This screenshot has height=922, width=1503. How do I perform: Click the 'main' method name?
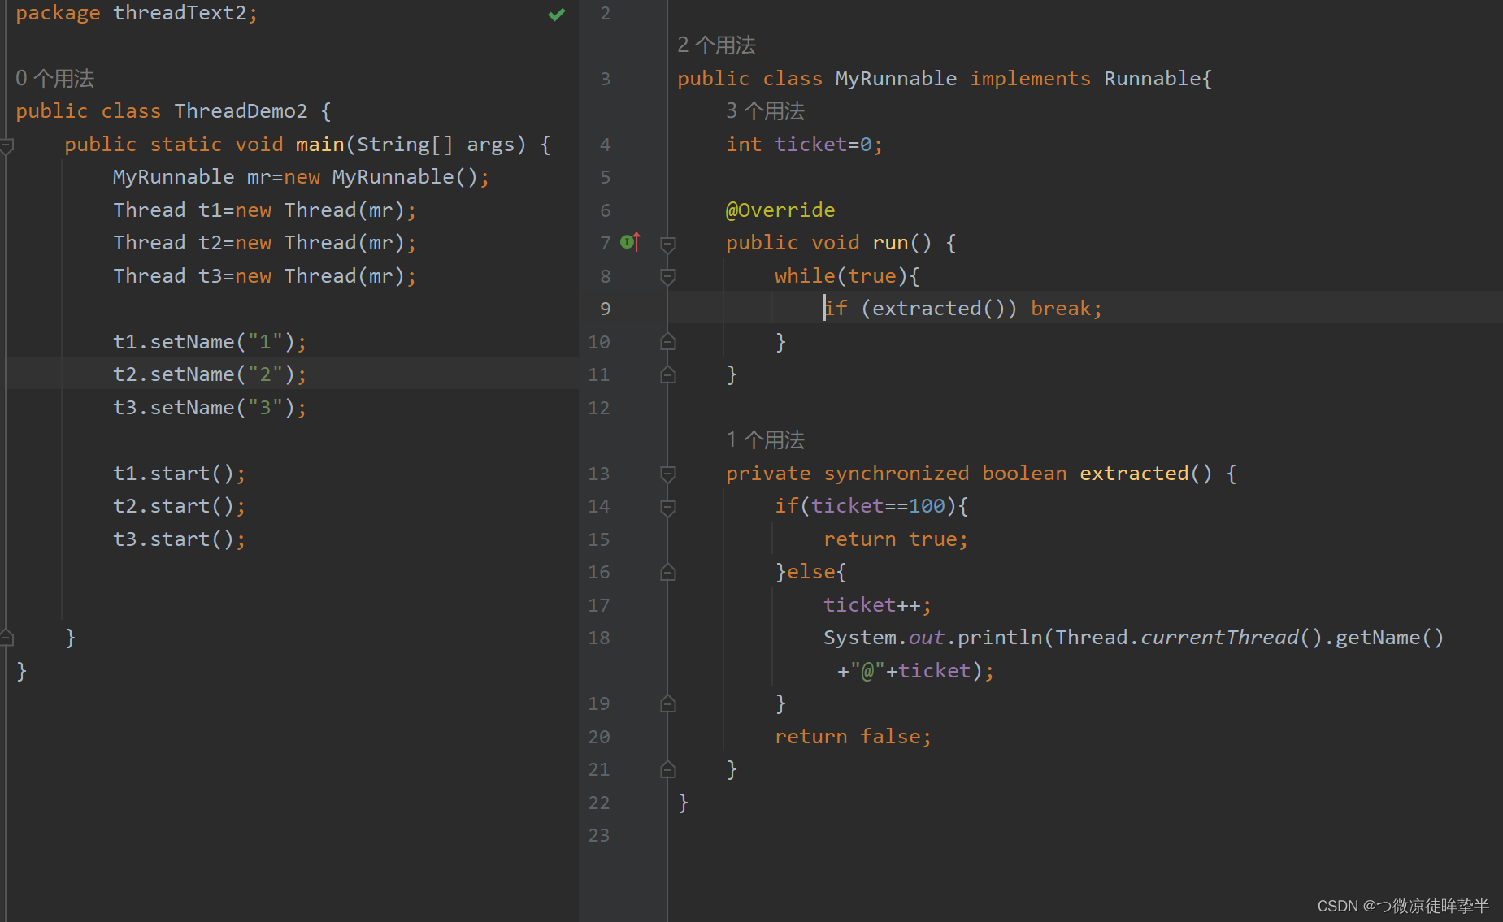click(x=319, y=145)
